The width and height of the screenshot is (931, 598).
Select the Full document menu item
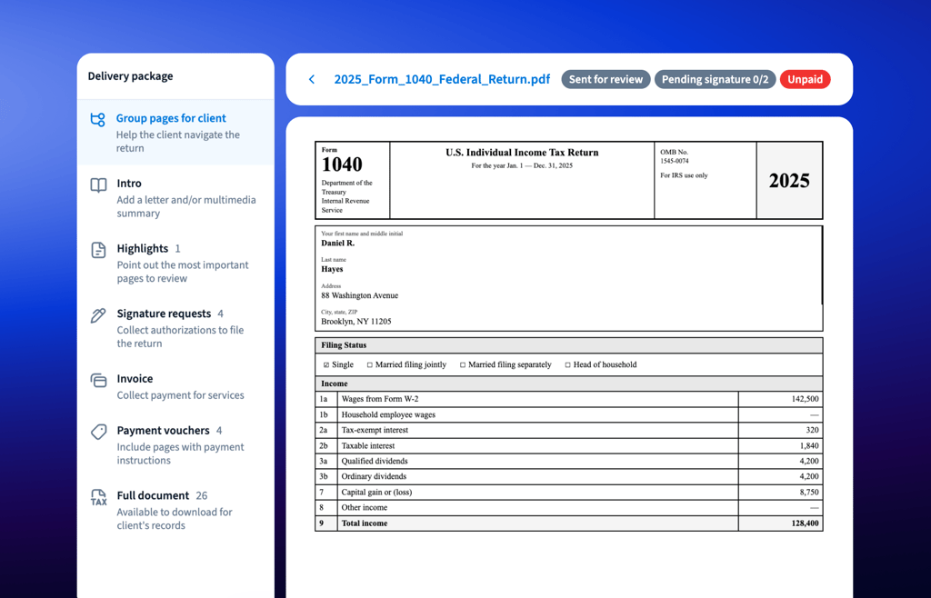point(175,510)
